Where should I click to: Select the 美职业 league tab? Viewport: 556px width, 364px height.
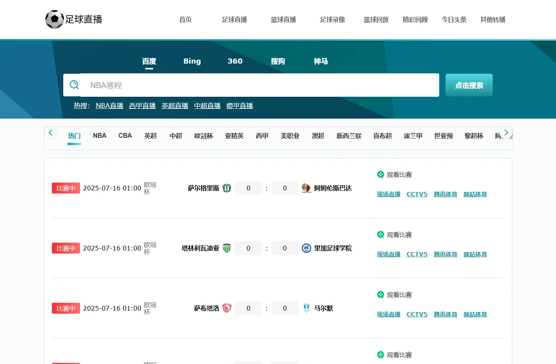290,136
